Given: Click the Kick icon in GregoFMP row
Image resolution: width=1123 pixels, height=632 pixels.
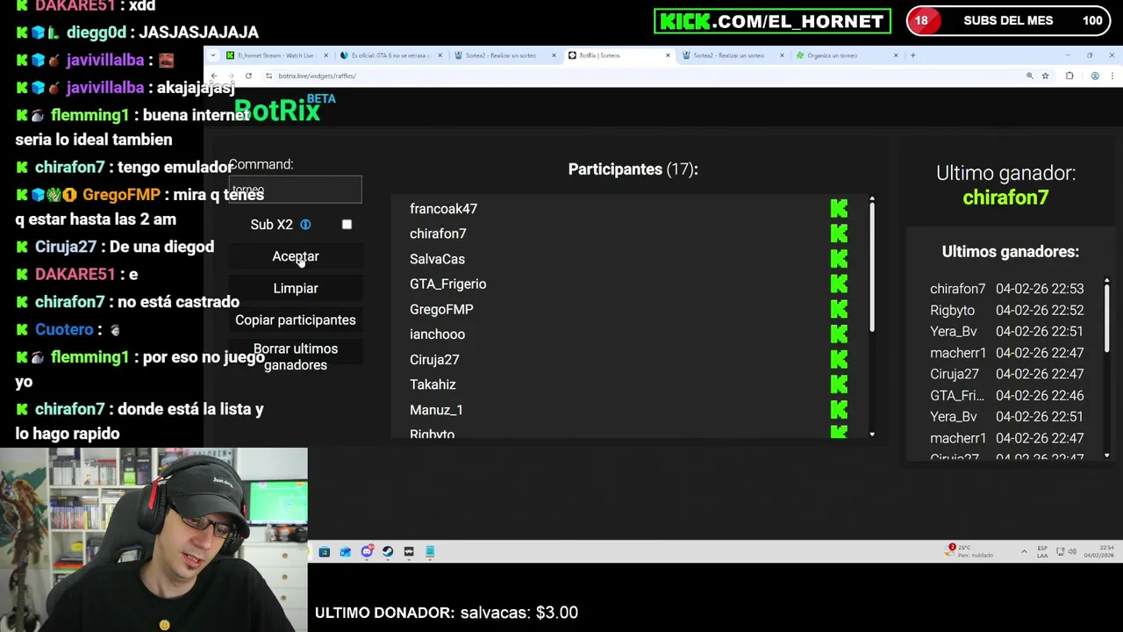Looking at the screenshot, I should tap(839, 309).
